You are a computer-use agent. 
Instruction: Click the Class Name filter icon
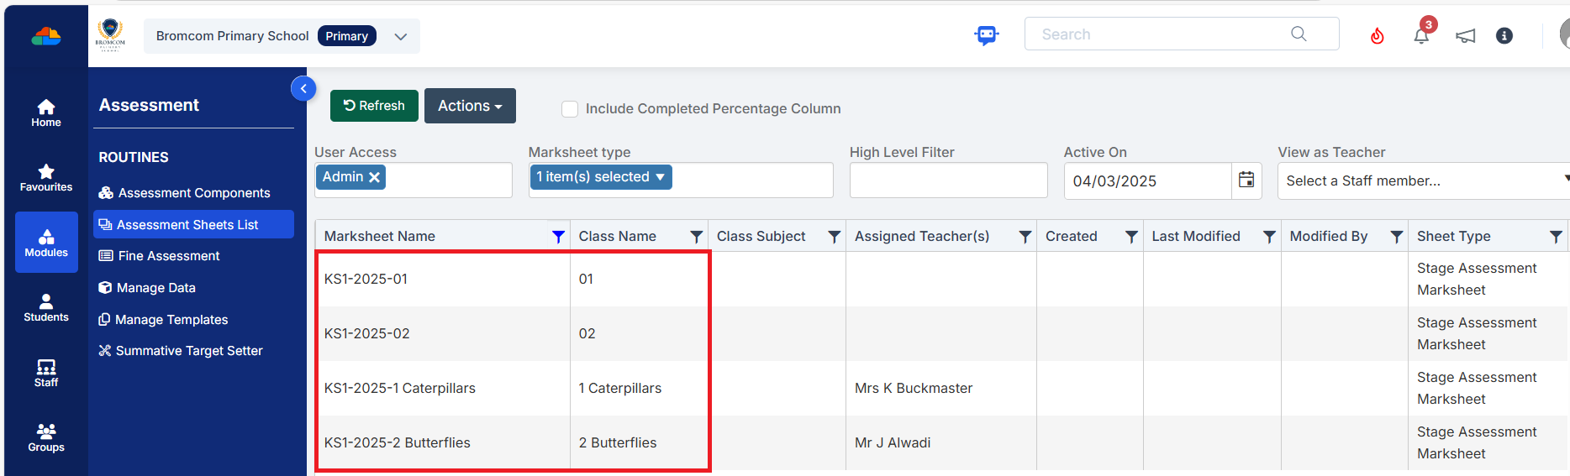696,237
